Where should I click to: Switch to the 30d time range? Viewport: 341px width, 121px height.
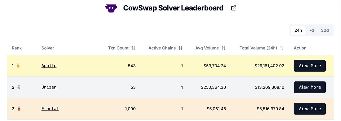pyautogui.click(x=325, y=30)
